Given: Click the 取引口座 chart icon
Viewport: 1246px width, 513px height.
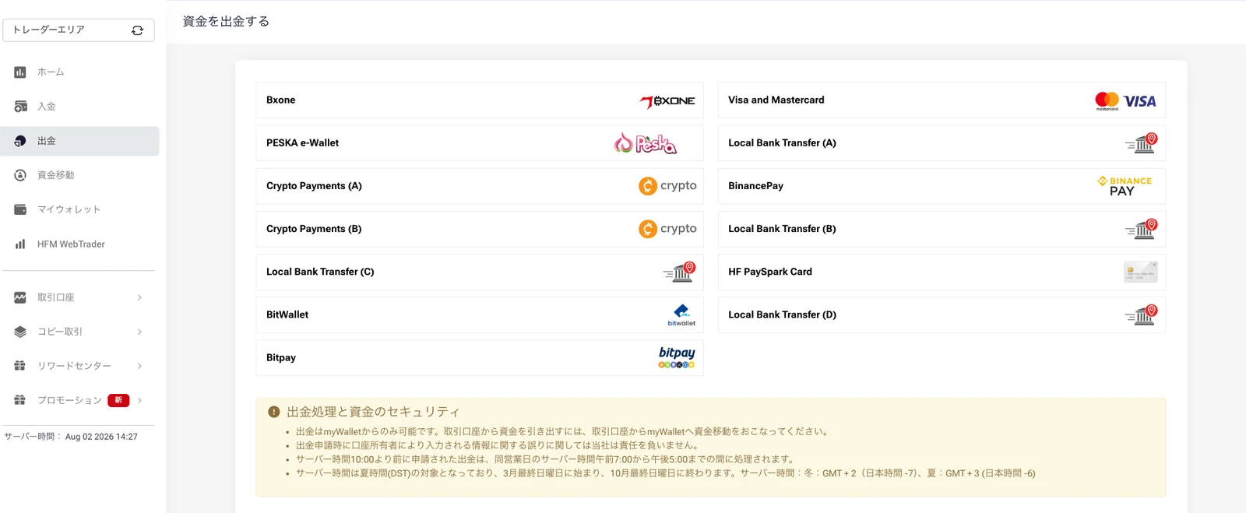Looking at the screenshot, I should (20, 297).
